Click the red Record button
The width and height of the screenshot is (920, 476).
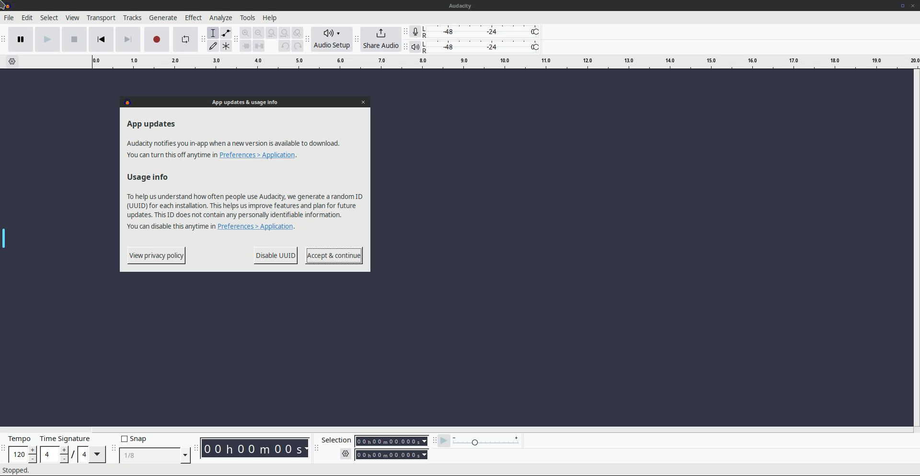pyautogui.click(x=156, y=39)
